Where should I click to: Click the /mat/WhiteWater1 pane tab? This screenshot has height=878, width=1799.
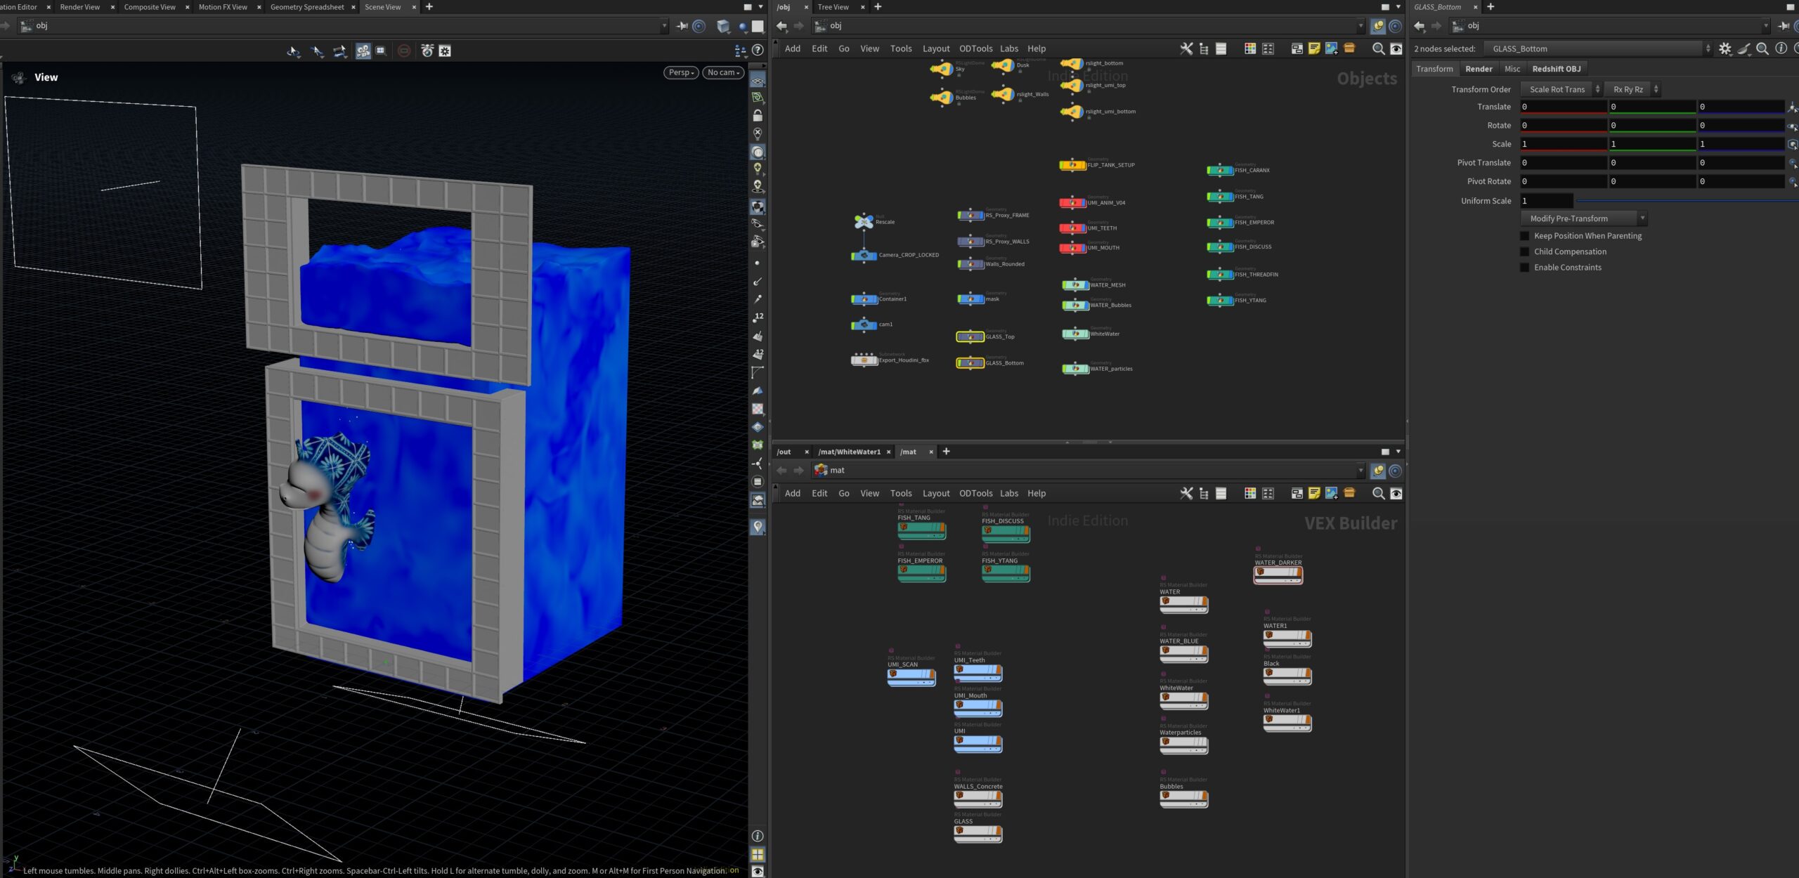[849, 452]
